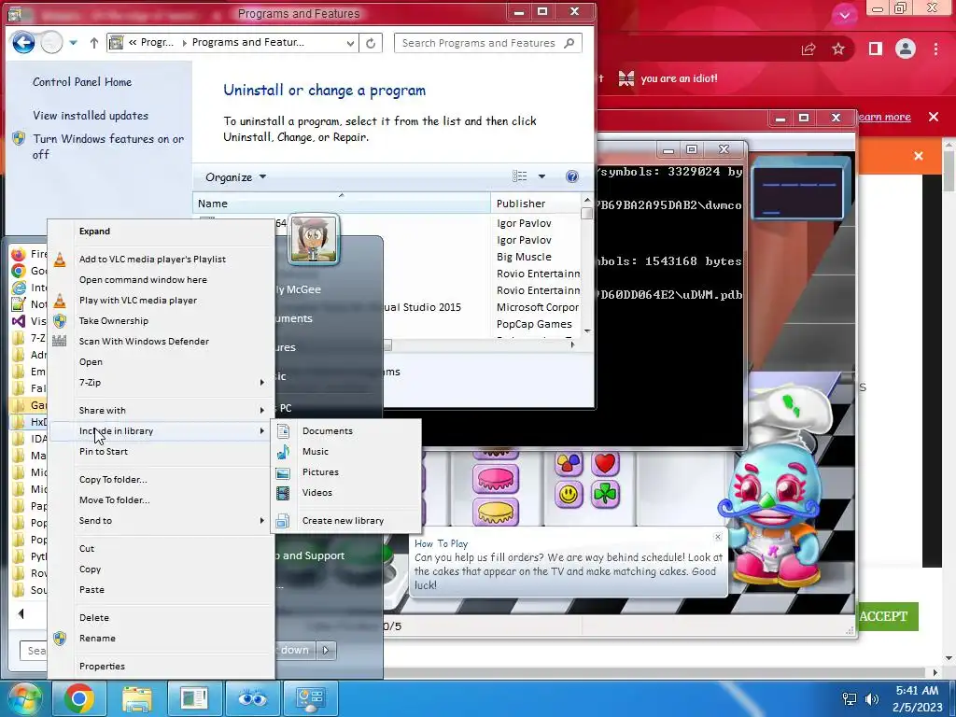This screenshot has height=717, width=956.
Task: Close the orange banner on the webpage
Action: [x=919, y=156]
